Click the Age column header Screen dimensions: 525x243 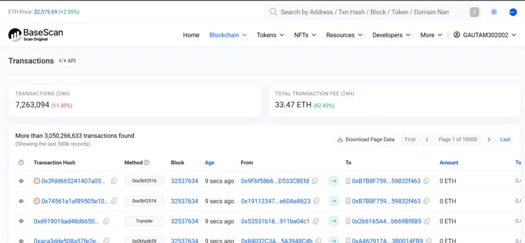click(x=209, y=163)
